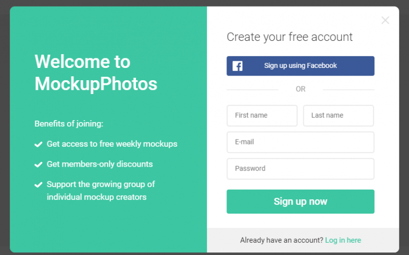Click the Benefits of joining label
Viewport: 409px width, 255px height.
[69, 124]
